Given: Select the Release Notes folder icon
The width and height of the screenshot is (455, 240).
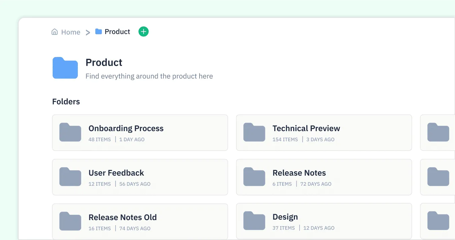Looking at the screenshot, I should [x=254, y=177].
